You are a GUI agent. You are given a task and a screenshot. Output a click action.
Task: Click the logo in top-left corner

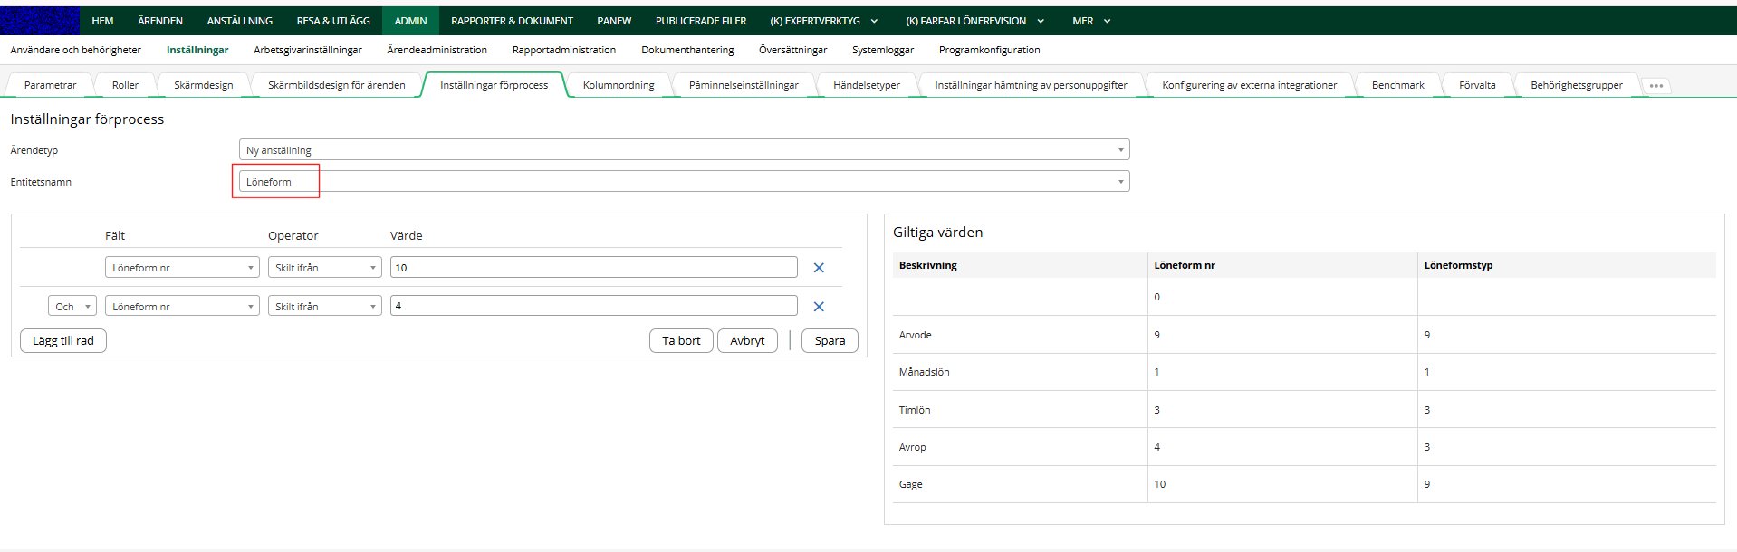tap(40, 20)
